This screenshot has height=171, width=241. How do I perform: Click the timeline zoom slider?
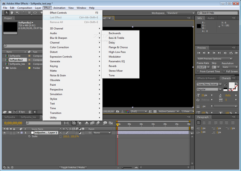(x=127, y=168)
